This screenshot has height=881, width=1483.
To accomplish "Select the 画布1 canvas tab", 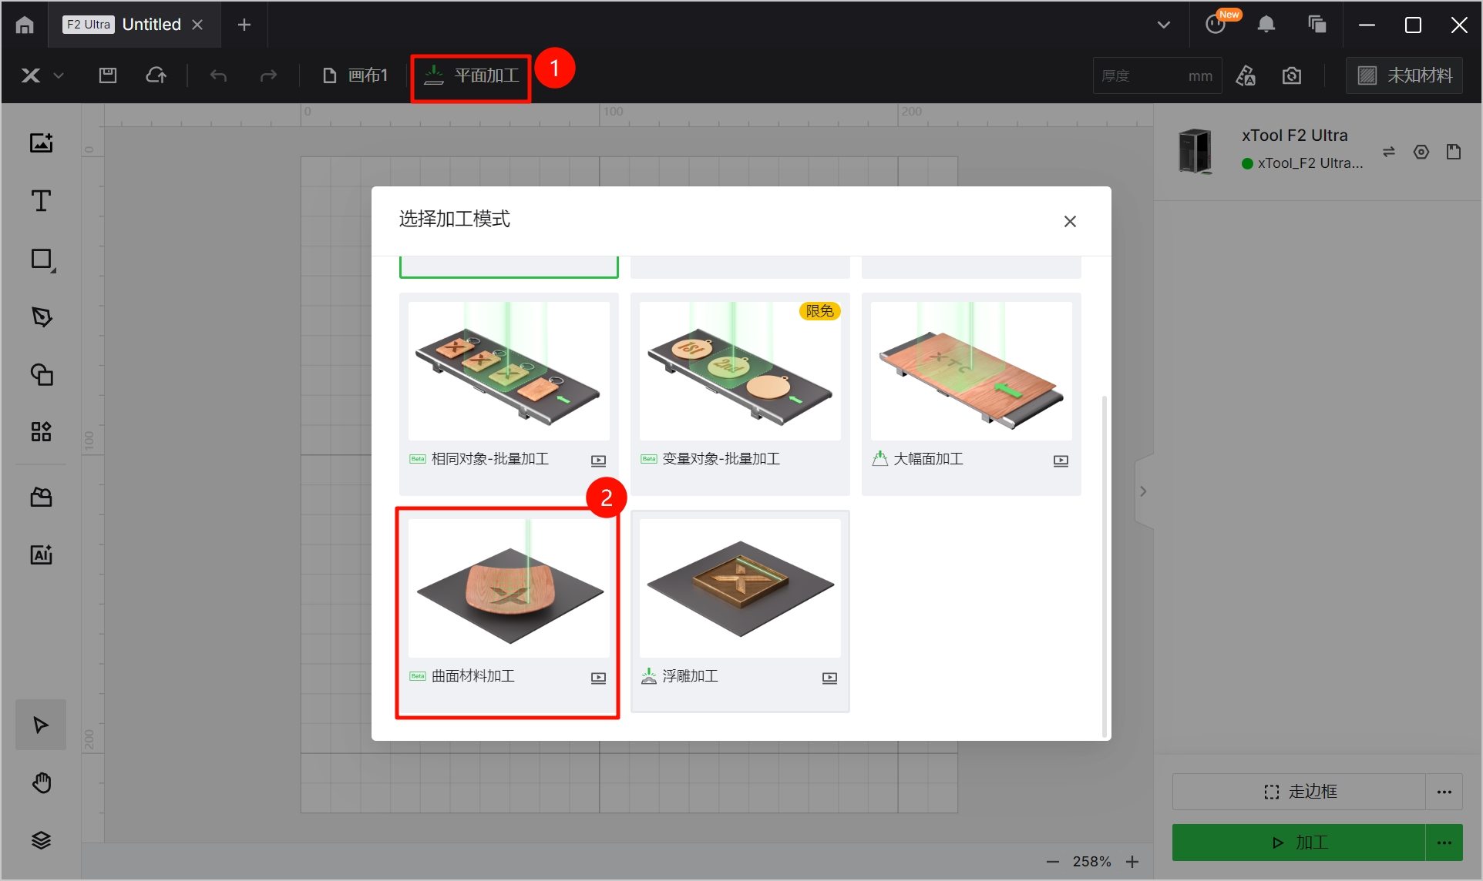I will (355, 75).
